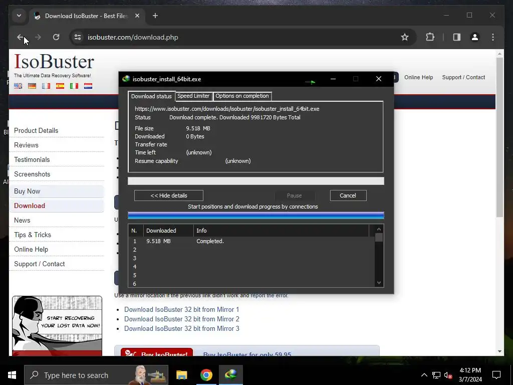Viewport: 513px width, 385px height.
Task: Click the connections list scroll-down arrow
Action: pos(379,283)
